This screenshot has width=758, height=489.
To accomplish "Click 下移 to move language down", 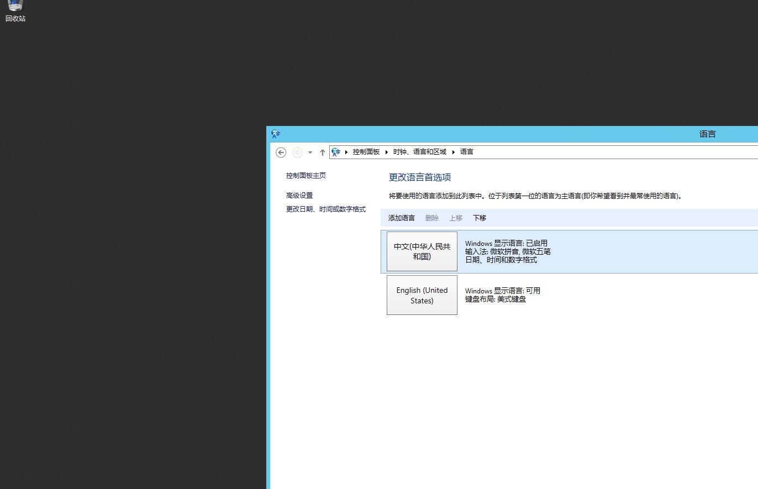I will (479, 218).
